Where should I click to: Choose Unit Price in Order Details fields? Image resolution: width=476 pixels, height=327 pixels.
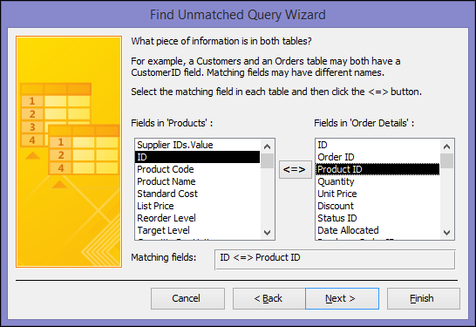[x=377, y=194]
